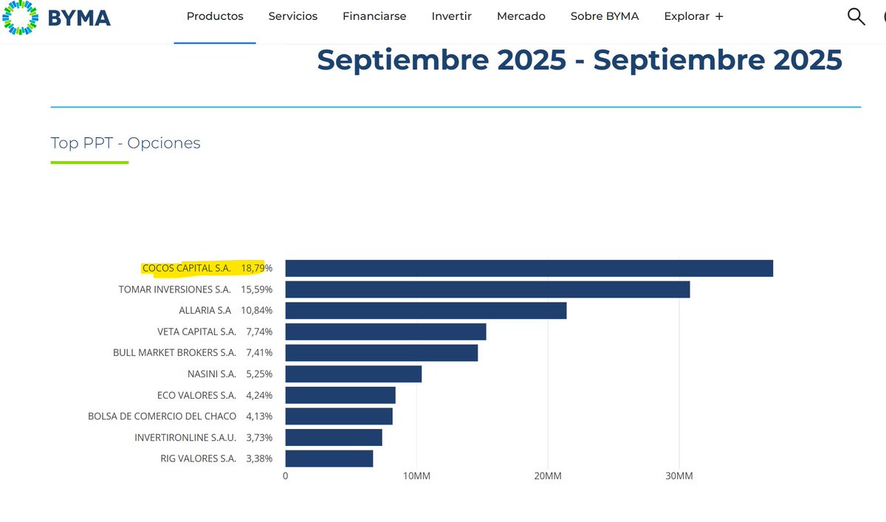Viewport: 886px width, 522px height.
Task: Click the INVERTIRONLINE S.A.U. bar
Action: point(334,438)
